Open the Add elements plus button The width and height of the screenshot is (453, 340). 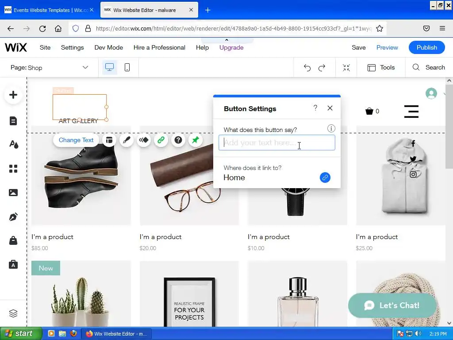[13, 95]
